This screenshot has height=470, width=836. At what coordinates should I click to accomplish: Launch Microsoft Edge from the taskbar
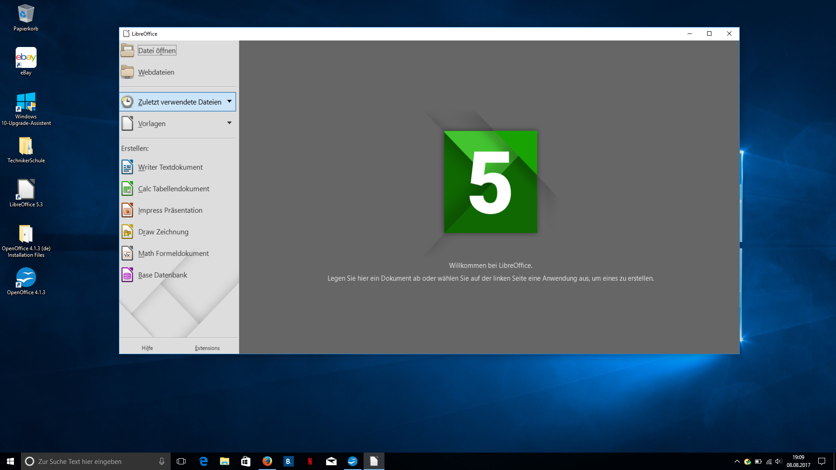(203, 461)
